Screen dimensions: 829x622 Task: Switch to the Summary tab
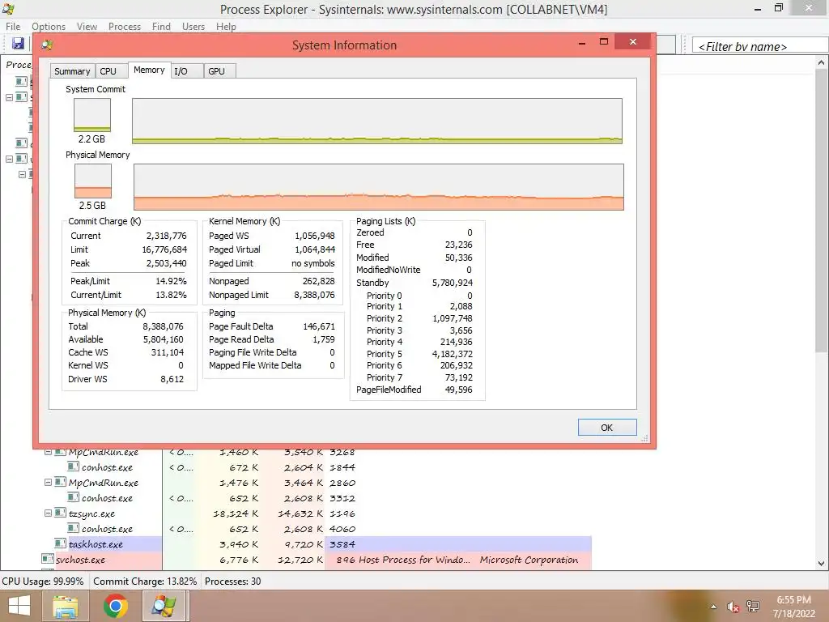72,71
